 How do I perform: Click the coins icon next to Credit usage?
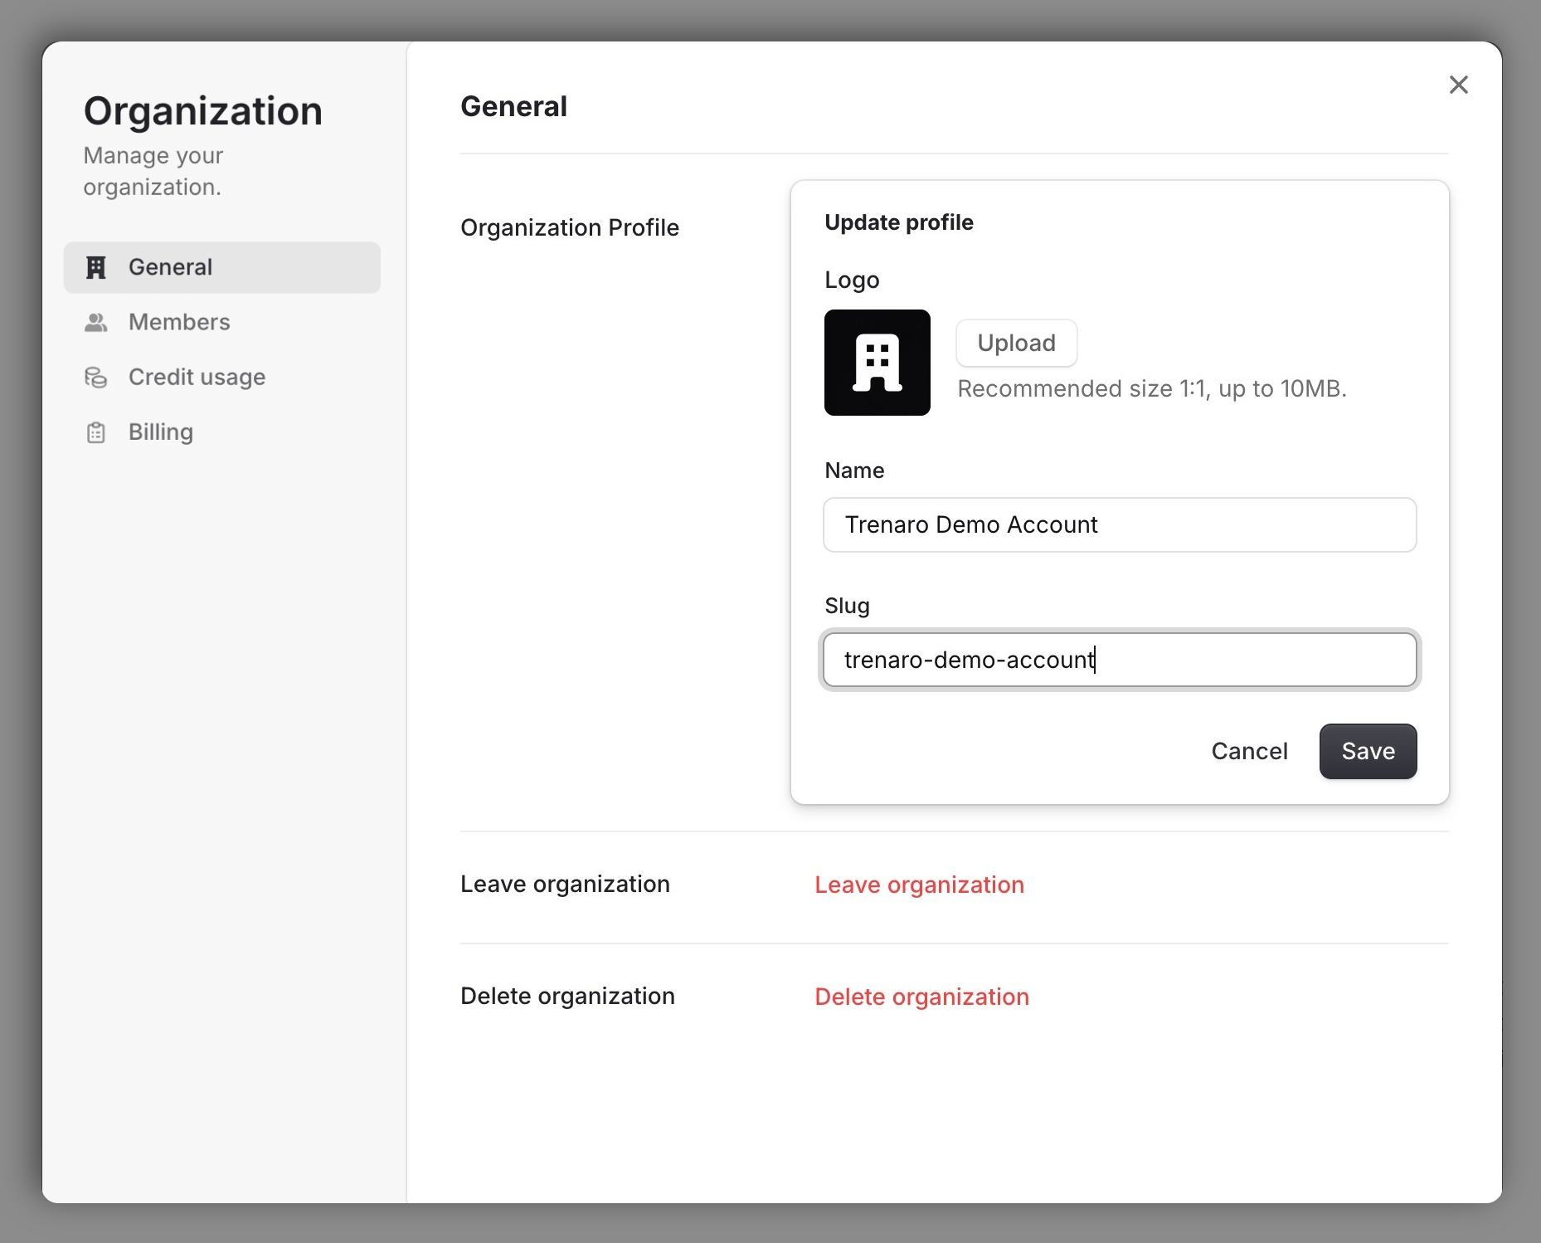(96, 377)
